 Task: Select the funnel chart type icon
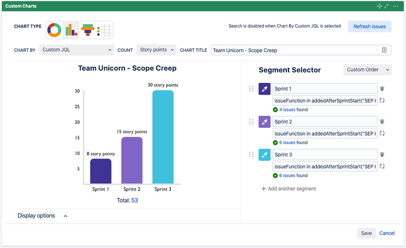pyautogui.click(x=87, y=30)
